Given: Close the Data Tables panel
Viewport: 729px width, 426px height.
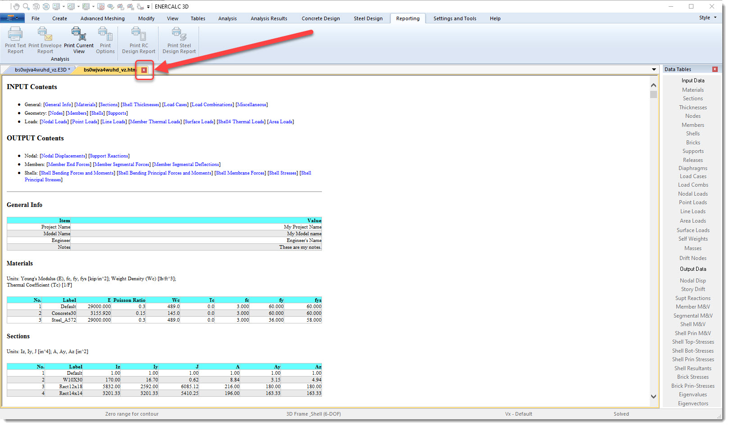Looking at the screenshot, I should [x=715, y=69].
